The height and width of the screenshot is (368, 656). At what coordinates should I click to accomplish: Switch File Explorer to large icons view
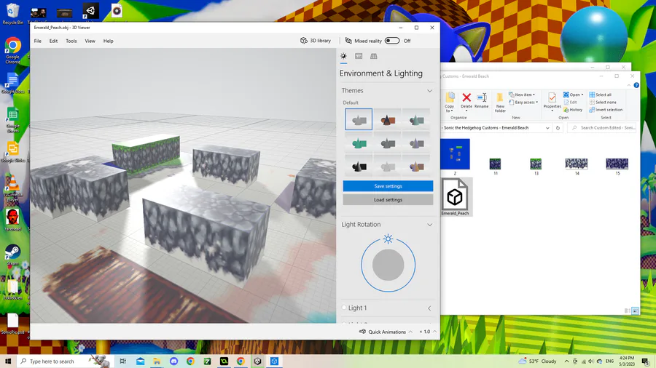(636, 311)
